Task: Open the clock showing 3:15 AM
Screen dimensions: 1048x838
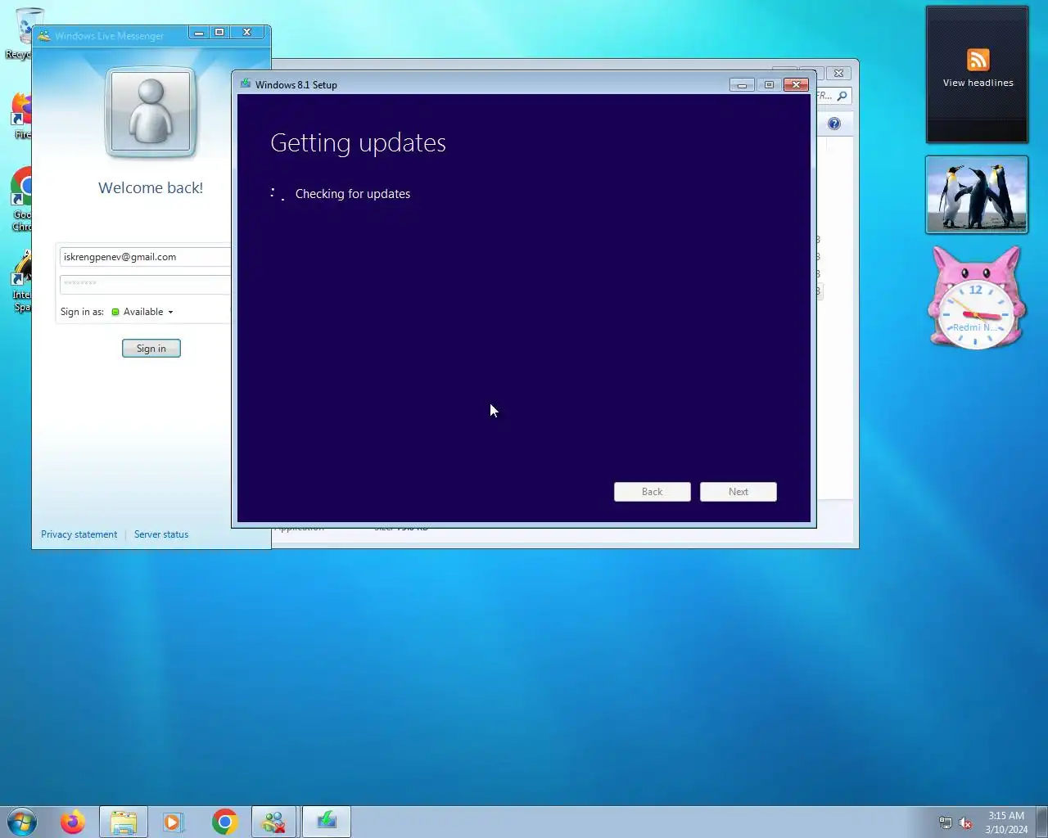Action: click(1006, 822)
